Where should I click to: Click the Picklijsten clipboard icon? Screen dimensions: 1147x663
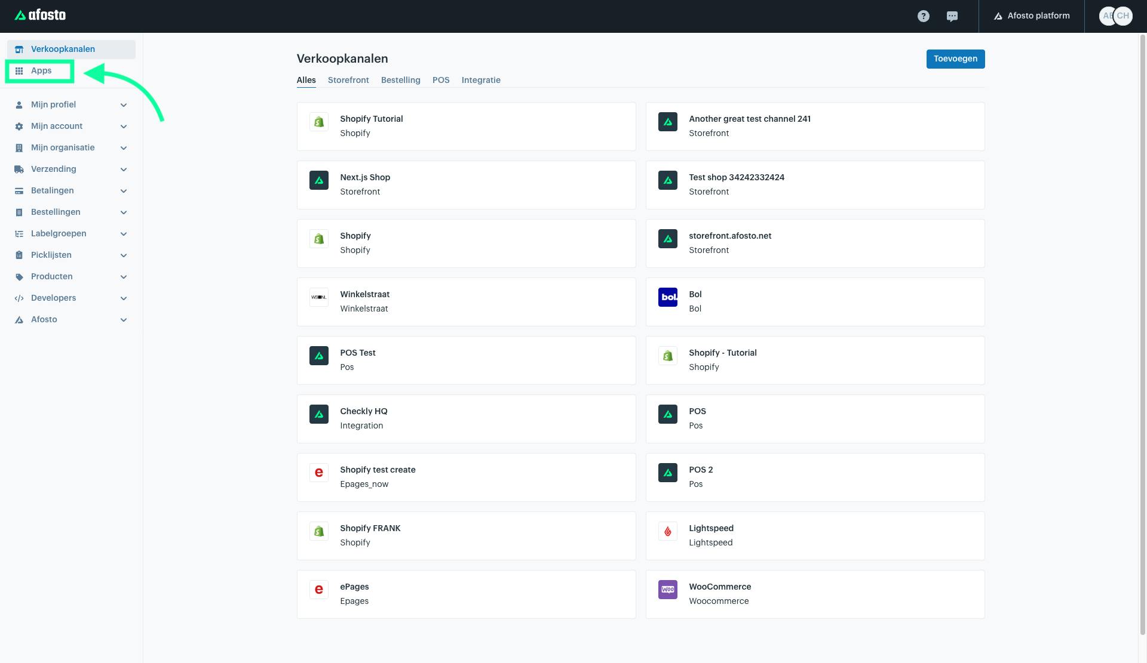[x=19, y=255]
